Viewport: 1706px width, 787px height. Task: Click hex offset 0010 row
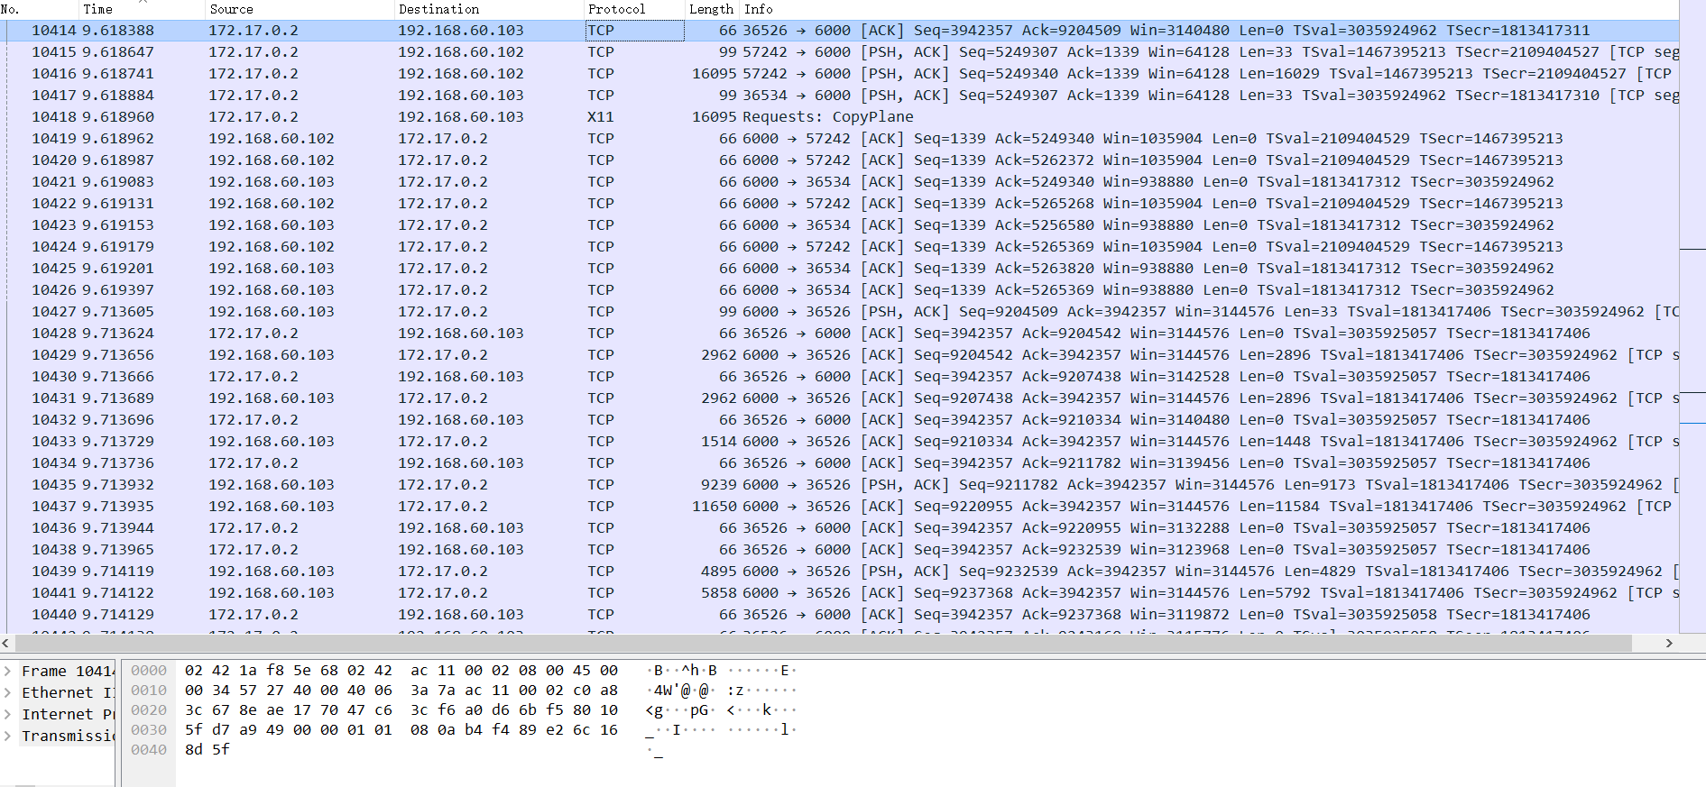149,691
